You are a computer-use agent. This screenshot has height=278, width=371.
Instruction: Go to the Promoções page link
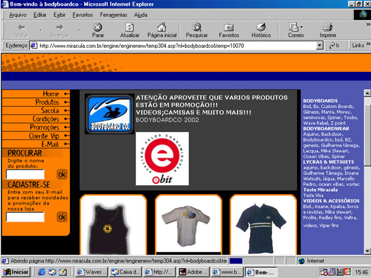[44, 128]
